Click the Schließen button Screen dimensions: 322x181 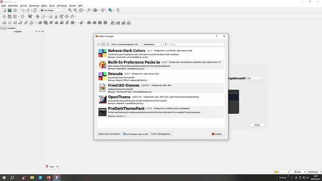pyautogui.click(x=217, y=134)
